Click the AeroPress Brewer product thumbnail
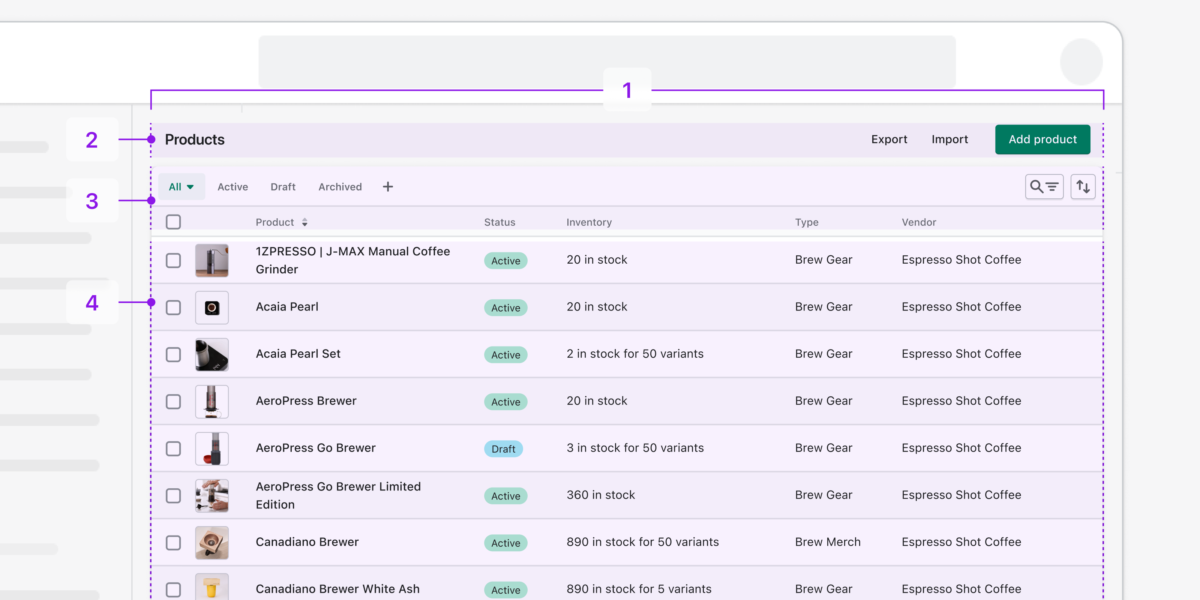1200x600 pixels. [x=212, y=401]
